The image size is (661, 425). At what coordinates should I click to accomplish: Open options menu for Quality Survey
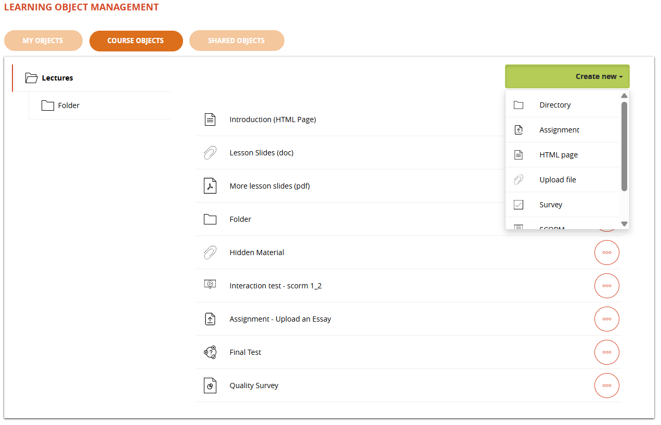pyautogui.click(x=606, y=386)
